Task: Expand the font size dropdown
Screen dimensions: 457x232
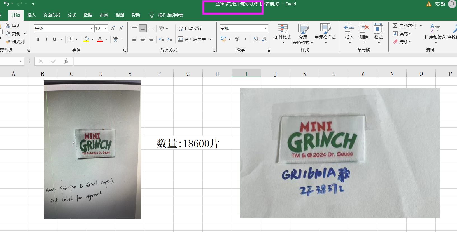Action: tap(106, 29)
